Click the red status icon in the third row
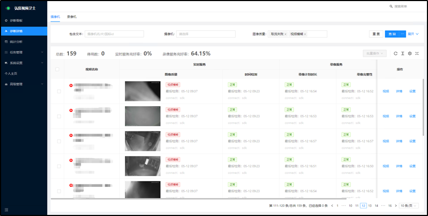Screen dimensions: 428x216 tap(71, 135)
